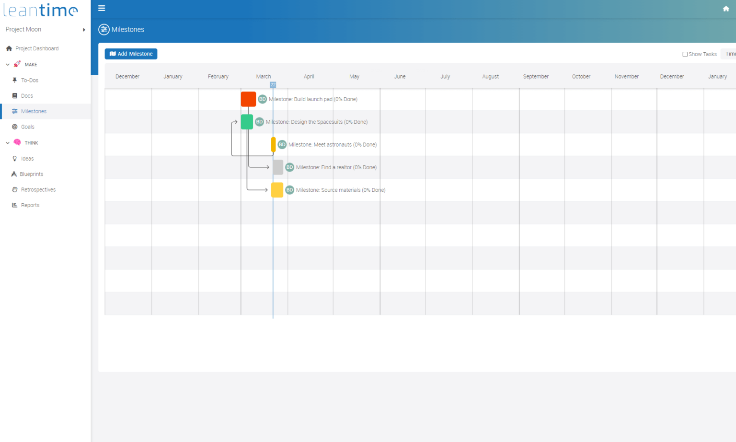Collapse the THINK section chevron
Screen dimensions: 736x442
(7, 142)
